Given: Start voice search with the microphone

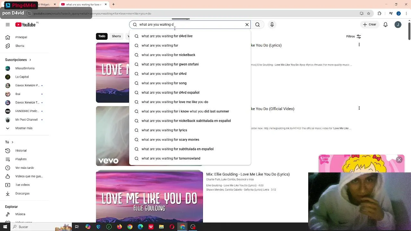Looking at the screenshot, I should point(272,25).
